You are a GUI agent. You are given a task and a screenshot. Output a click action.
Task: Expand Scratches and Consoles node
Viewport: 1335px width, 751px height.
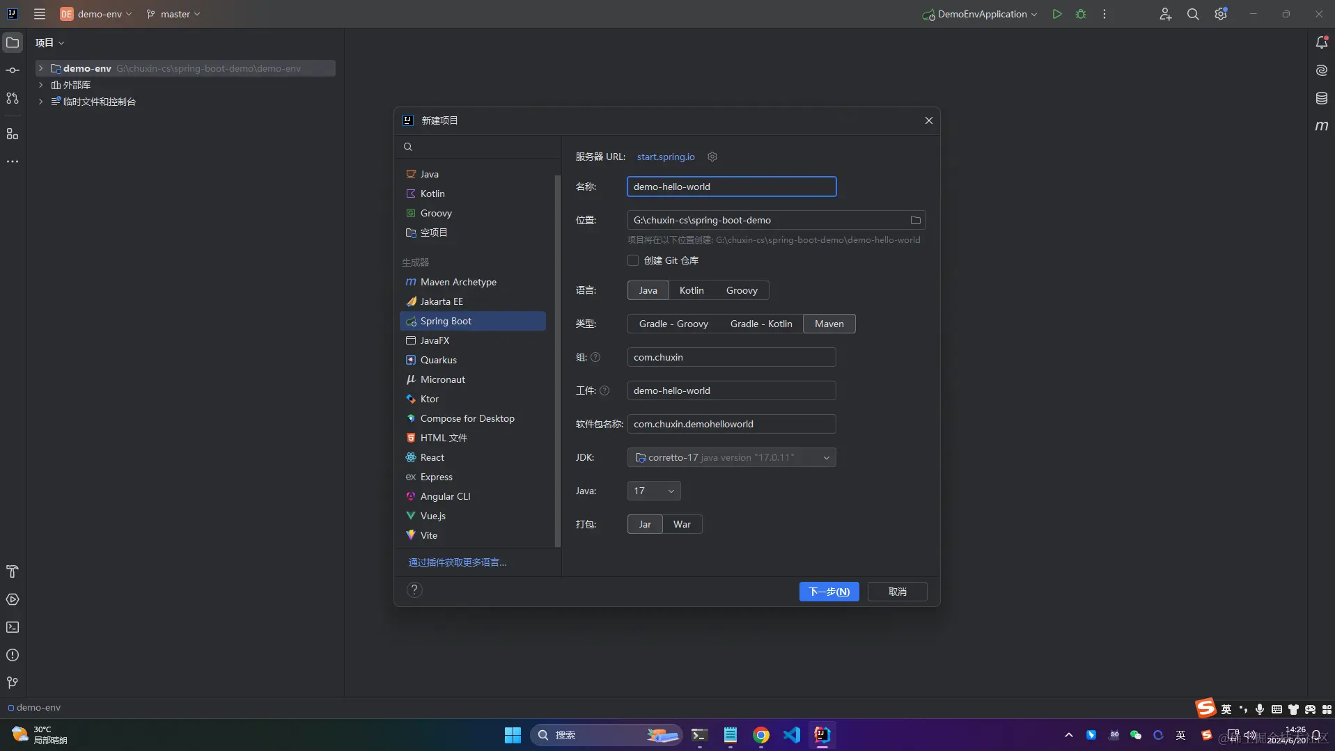click(41, 102)
